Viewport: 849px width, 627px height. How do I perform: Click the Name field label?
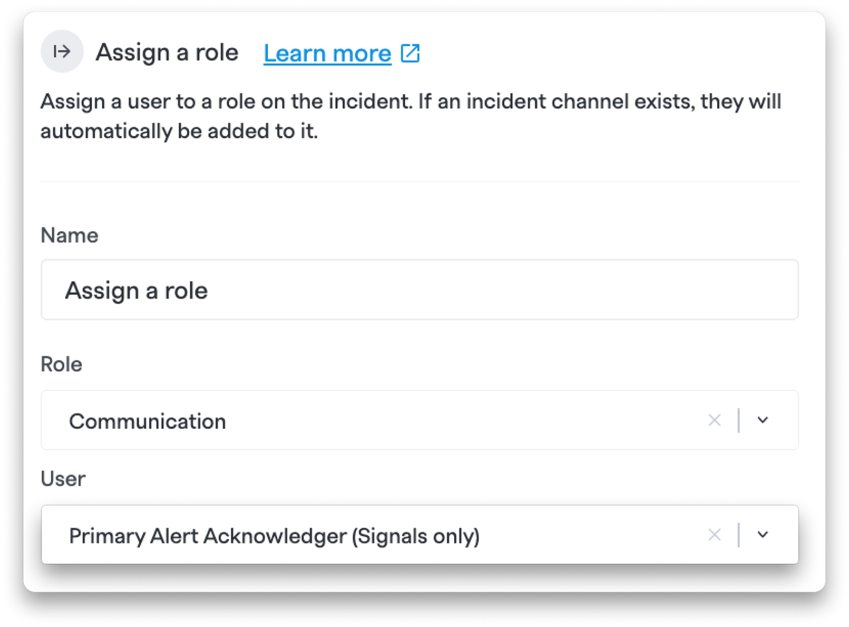69,235
